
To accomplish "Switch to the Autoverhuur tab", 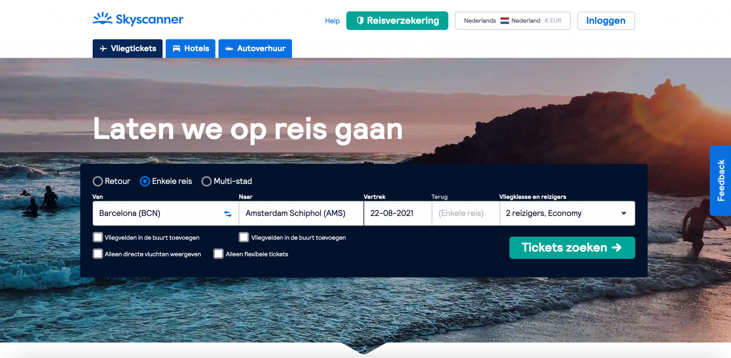I will (x=255, y=48).
